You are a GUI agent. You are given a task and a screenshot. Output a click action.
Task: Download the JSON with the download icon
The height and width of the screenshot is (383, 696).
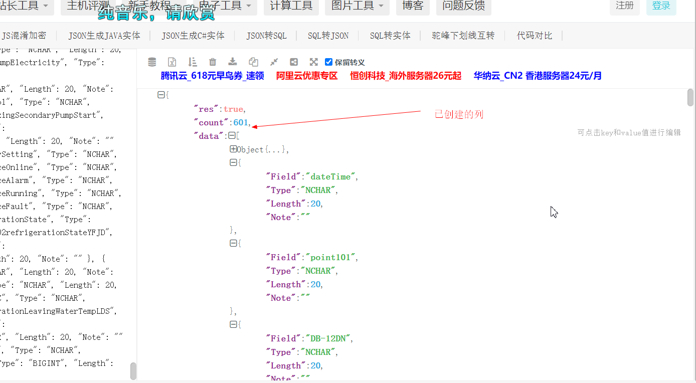[233, 62]
